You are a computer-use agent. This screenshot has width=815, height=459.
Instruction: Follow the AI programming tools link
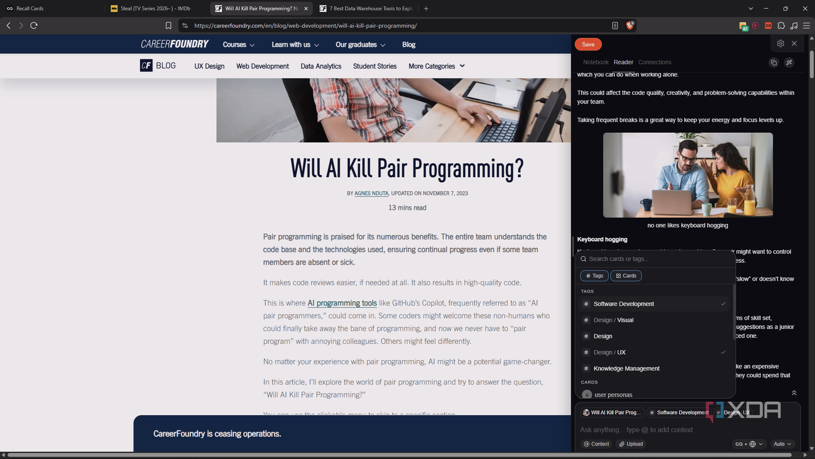[x=342, y=303]
